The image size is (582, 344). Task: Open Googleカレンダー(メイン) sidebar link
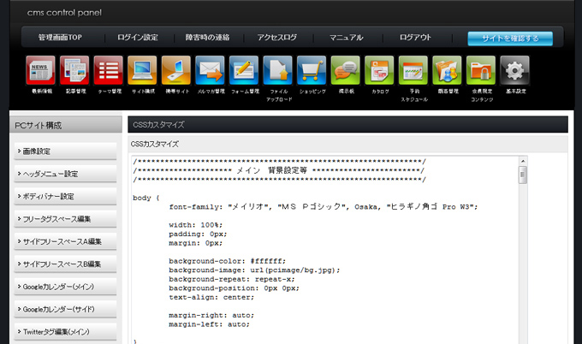pos(65,287)
